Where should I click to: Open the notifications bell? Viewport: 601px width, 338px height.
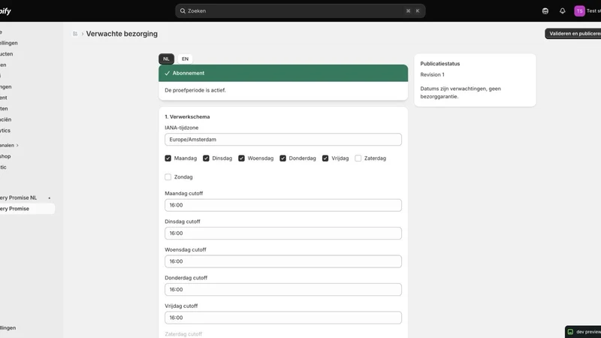pos(562,11)
